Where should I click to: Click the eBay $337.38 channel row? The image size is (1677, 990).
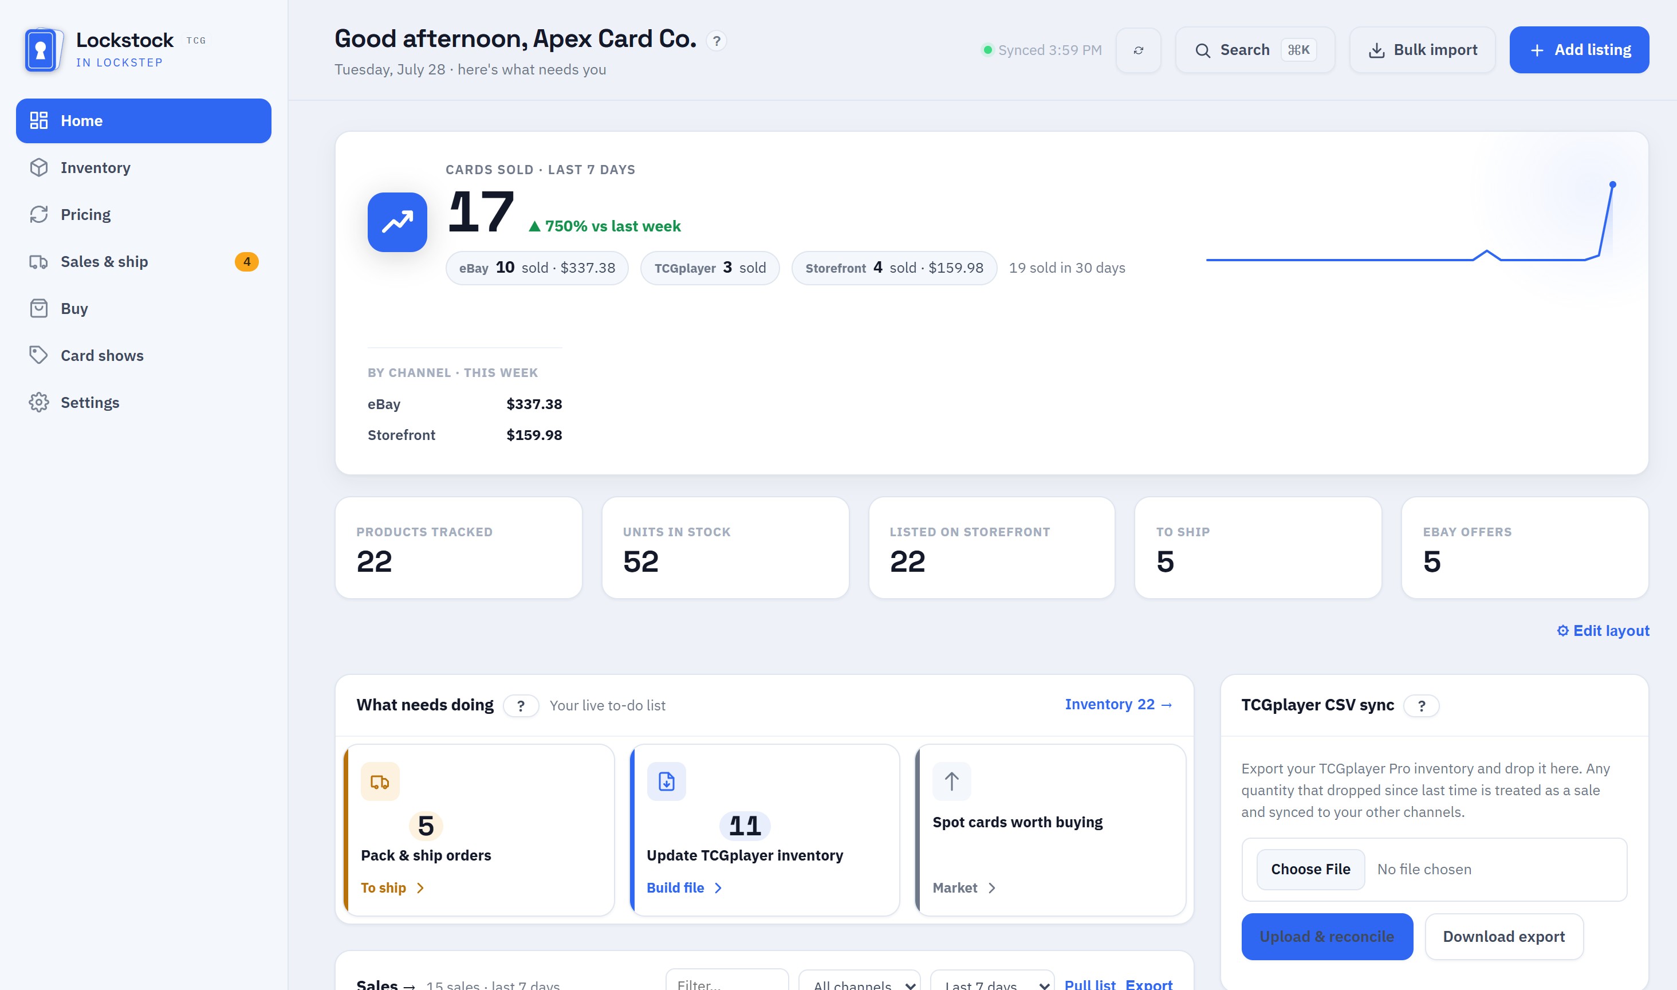click(464, 404)
